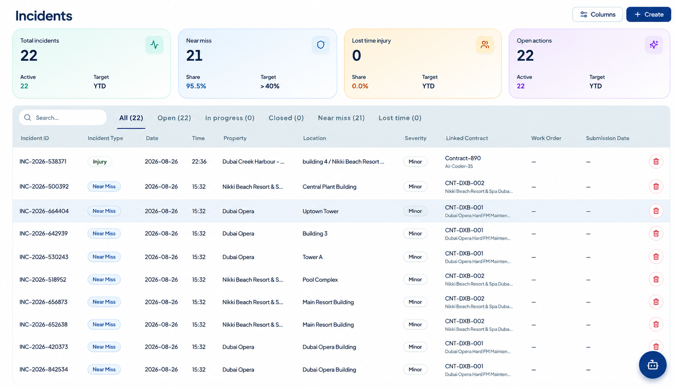Click Pool Complex location cell
This screenshot has width=675, height=388.
[320, 280]
